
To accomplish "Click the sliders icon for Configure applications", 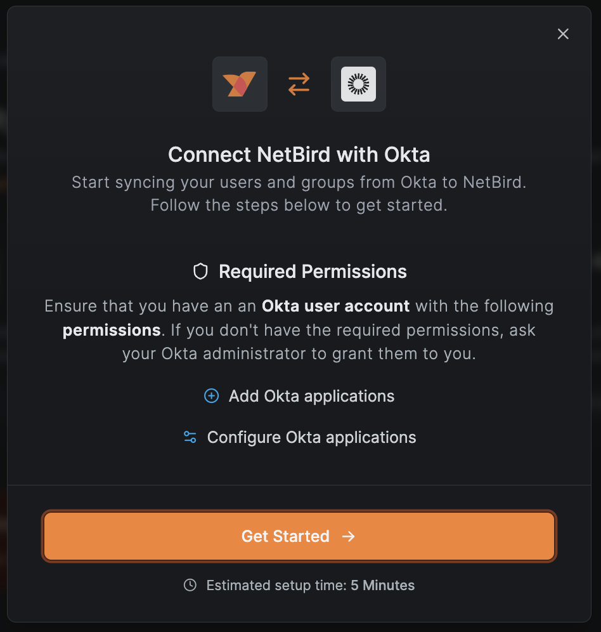I will (190, 437).
